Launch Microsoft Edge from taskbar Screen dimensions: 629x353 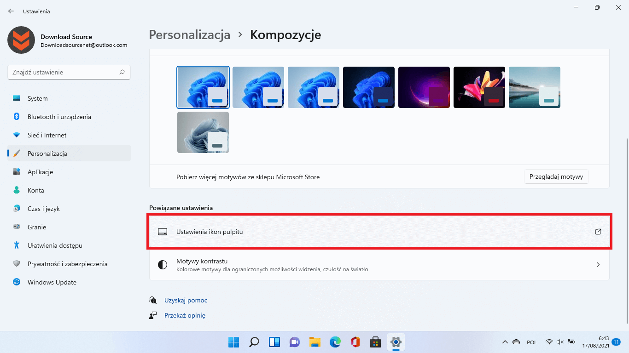[x=335, y=342]
